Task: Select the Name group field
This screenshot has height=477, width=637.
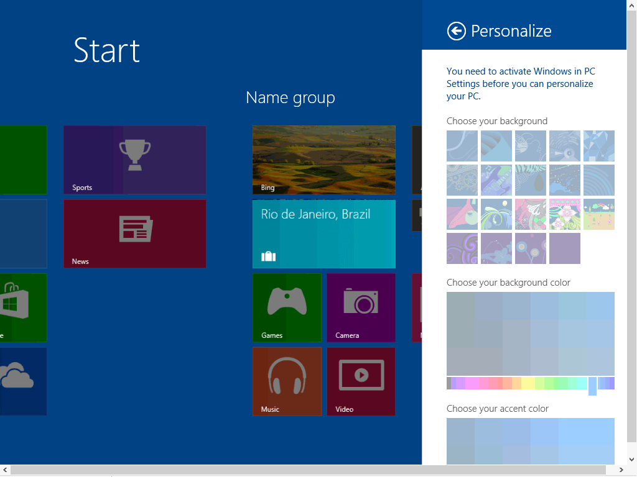Action: [291, 98]
